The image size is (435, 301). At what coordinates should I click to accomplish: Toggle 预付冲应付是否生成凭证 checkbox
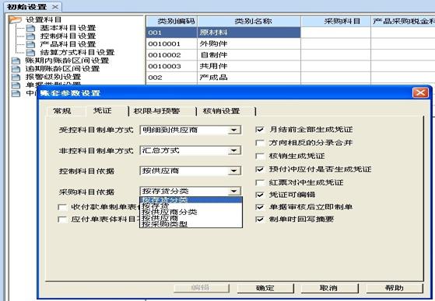coord(260,169)
